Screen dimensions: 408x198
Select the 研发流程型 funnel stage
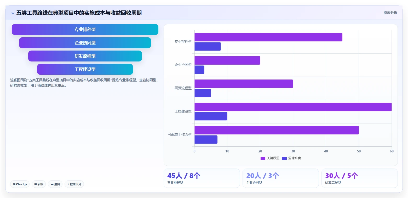pyautogui.click(x=85, y=56)
